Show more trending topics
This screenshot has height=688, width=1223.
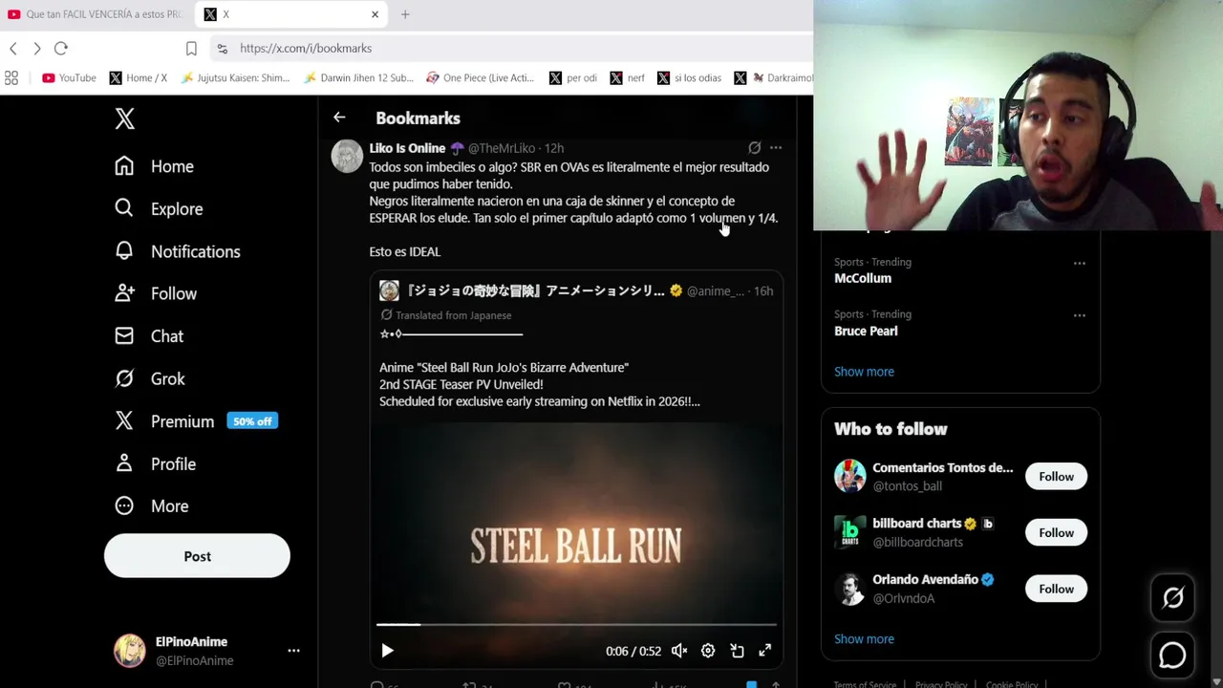click(864, 372)
